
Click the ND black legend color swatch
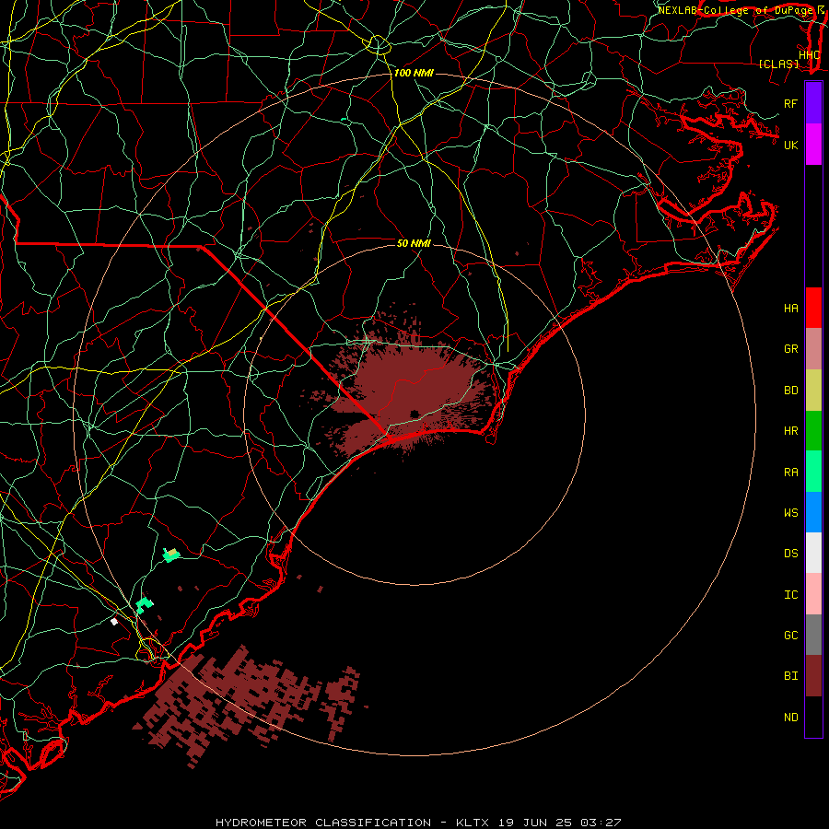[813, 717]
